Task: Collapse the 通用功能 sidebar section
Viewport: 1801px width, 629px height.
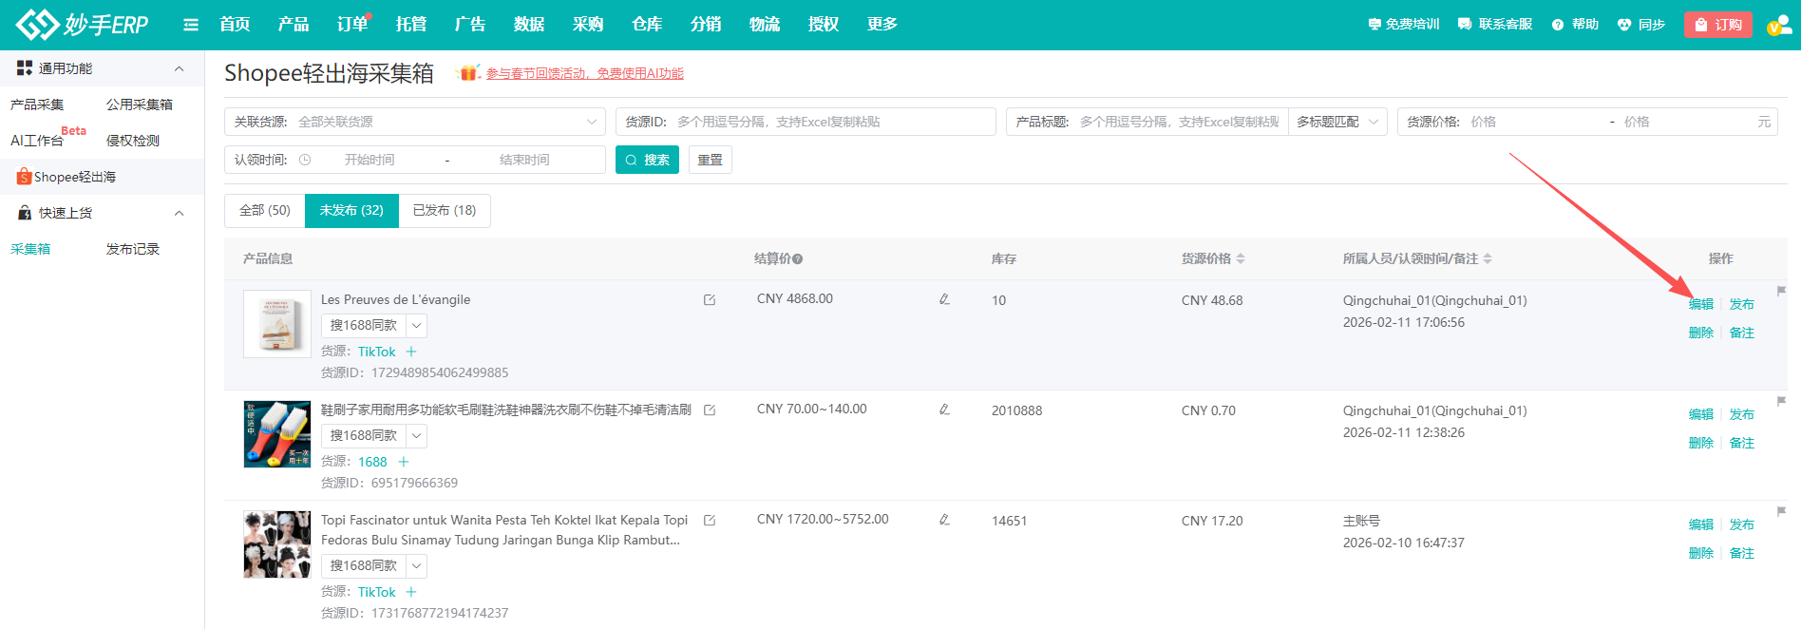Action: [x=179, y=68]
